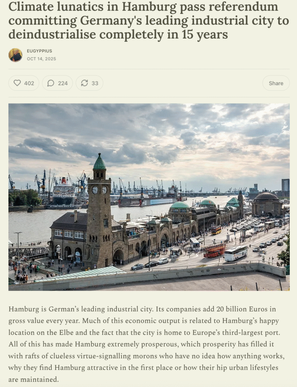Screen dimensions: 297x387
Task: Click the restack arrows icon
Action: pos(84,83)
